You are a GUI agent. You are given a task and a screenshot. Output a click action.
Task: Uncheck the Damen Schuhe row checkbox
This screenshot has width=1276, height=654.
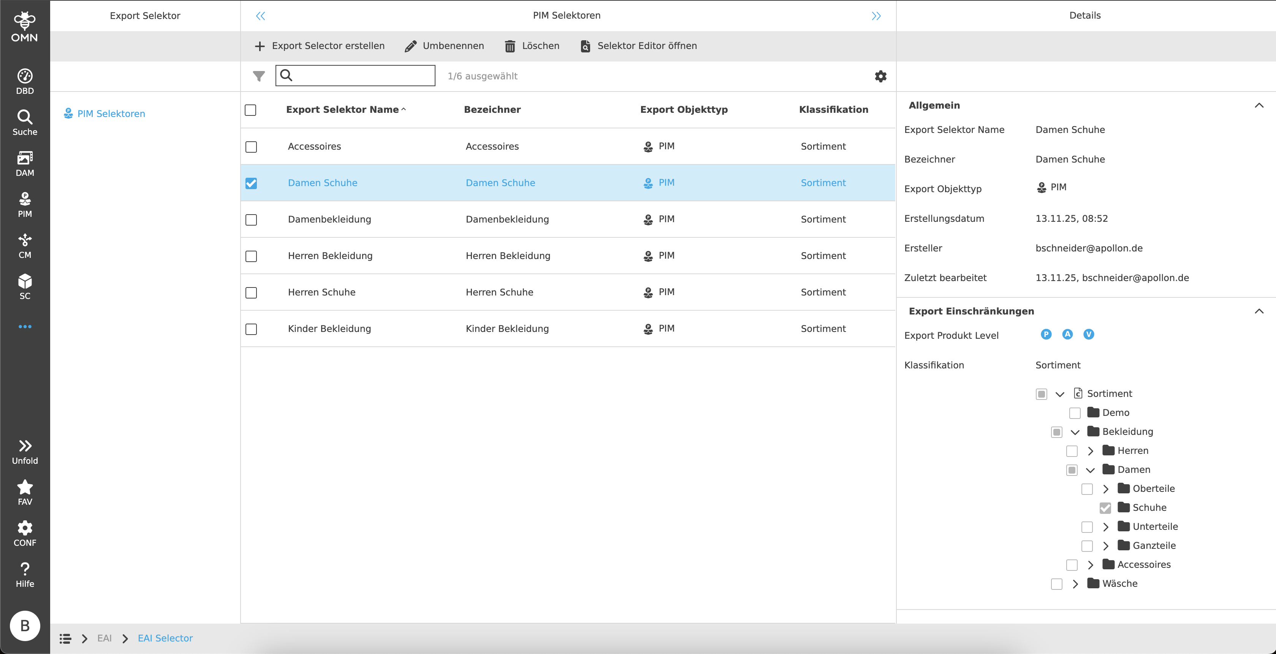[251, 183]
